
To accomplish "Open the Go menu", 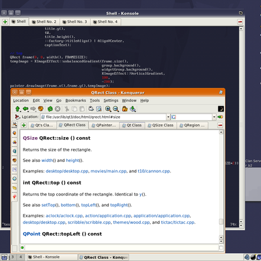I will tap(59, 100).
